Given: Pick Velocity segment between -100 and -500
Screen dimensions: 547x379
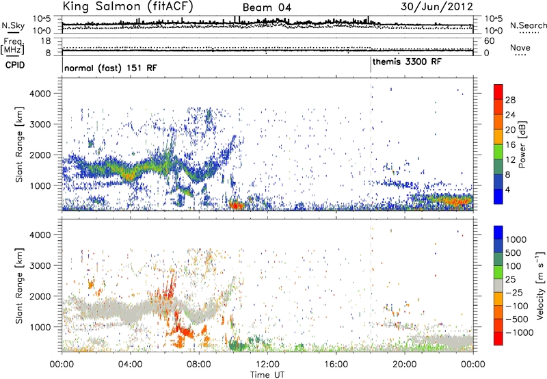Looking at the screenshot, I should click(498, 312).
